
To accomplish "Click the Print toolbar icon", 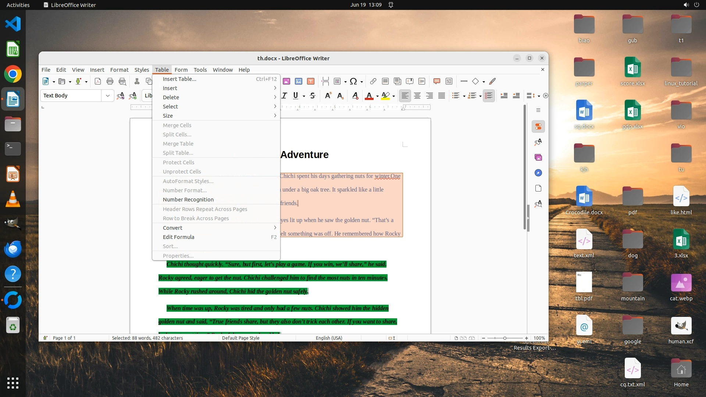I will pos(110,81).
